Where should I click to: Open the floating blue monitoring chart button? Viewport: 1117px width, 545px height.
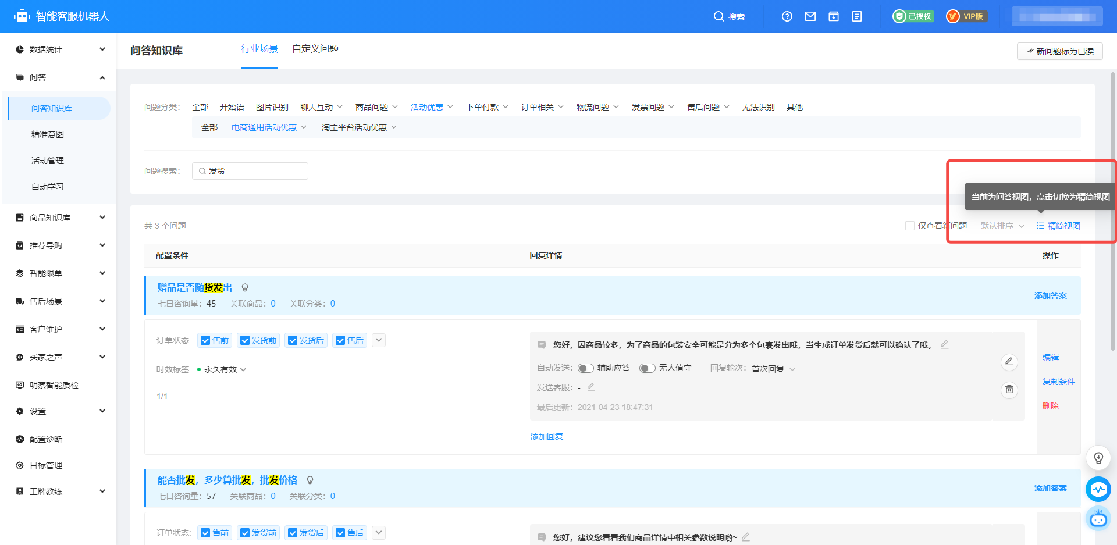click(1098, 489)
